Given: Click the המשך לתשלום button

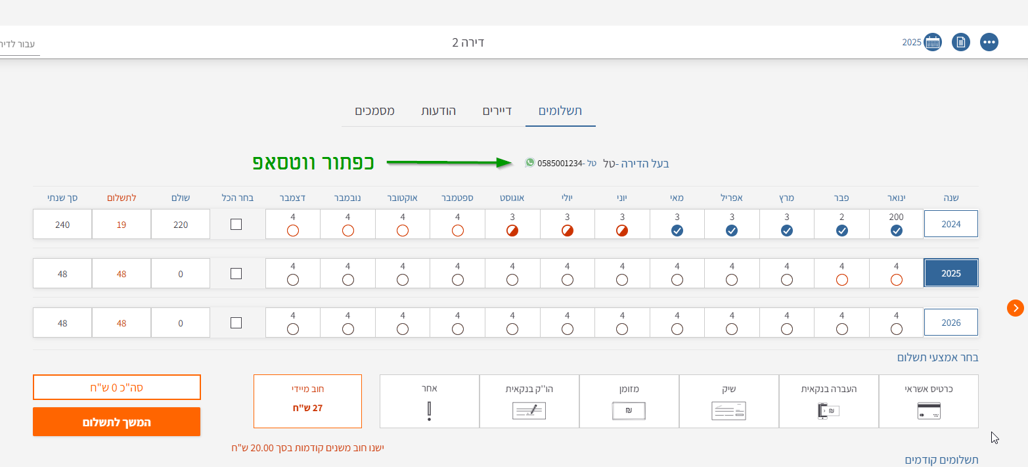Looking at the screenshot, I should [116, 421].
